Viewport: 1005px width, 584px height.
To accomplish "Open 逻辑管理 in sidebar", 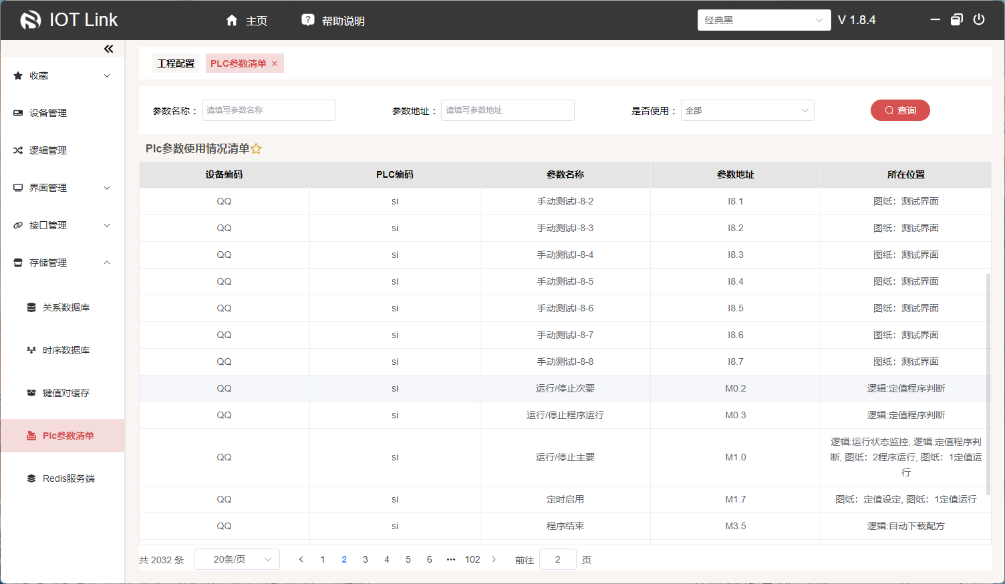I will click(62, 150).
